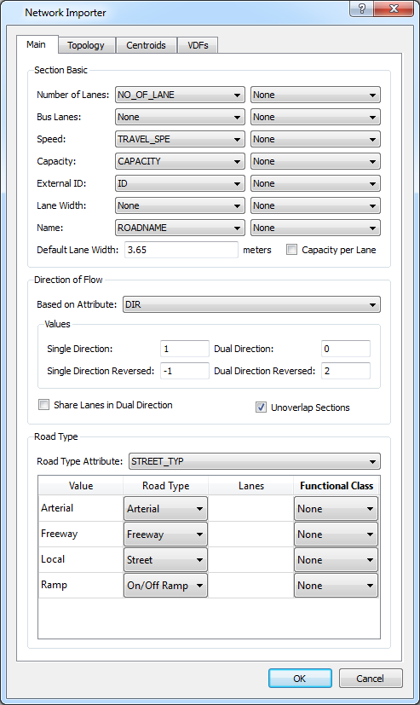Open the External ID dropdown showing ID

pyautogui.click(x=180, y=183)
